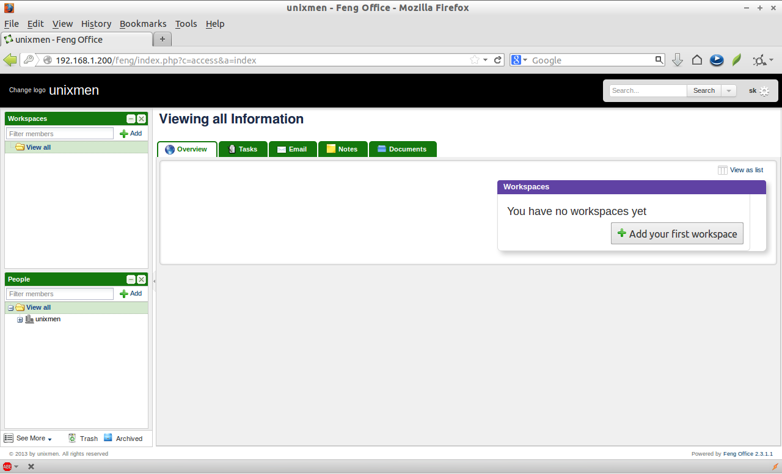Open the See More dropdown
782x474 pixels.
pos(28,438)
